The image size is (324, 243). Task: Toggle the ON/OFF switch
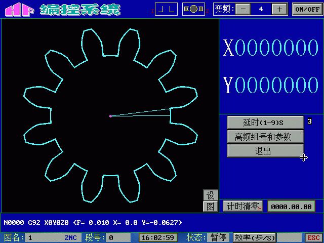(x=307, y=9)
